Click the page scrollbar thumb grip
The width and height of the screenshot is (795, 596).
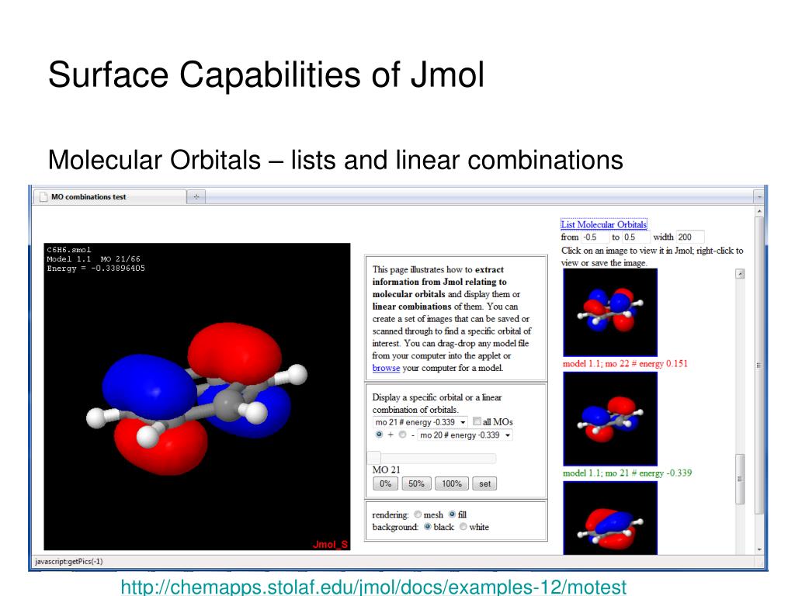[759, 365]
